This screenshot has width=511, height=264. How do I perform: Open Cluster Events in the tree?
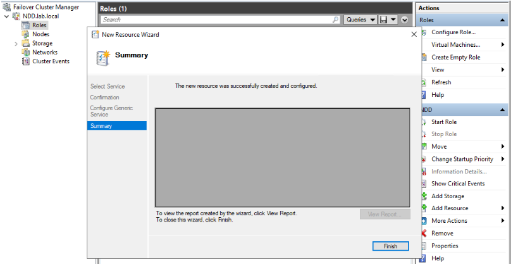51,61
